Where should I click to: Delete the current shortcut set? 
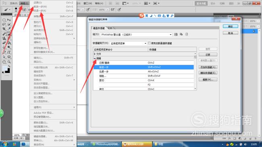click(187, 34)
